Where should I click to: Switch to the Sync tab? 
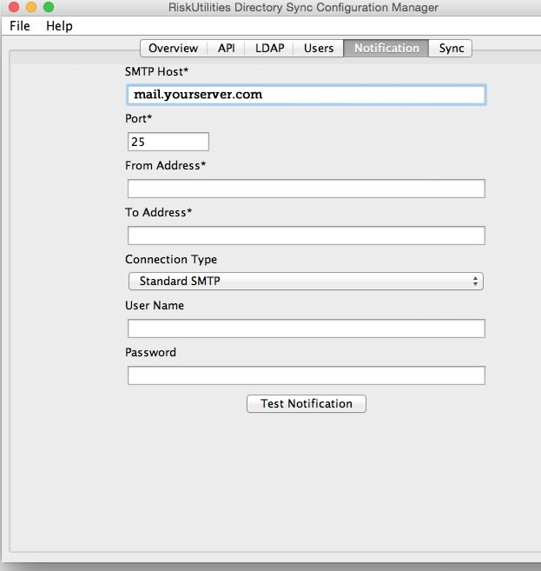click(x=452, y=48)
